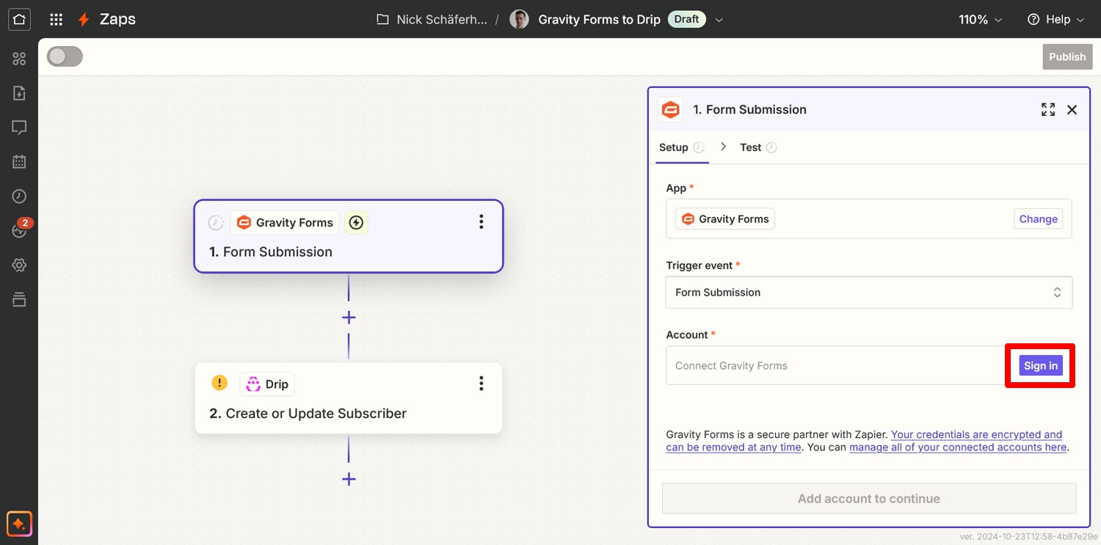
Task: Open the Drip step three-dot menu
Action: tap(482, 383)
